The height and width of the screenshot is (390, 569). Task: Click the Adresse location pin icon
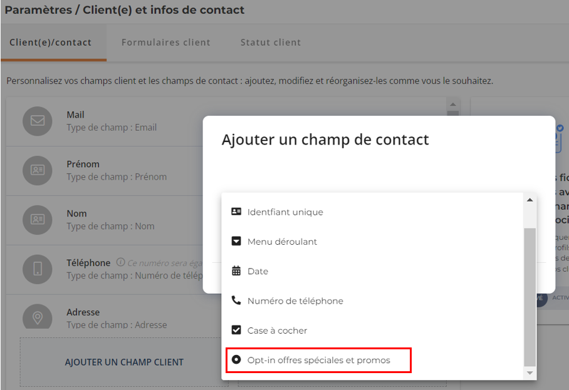click(38, 316)
